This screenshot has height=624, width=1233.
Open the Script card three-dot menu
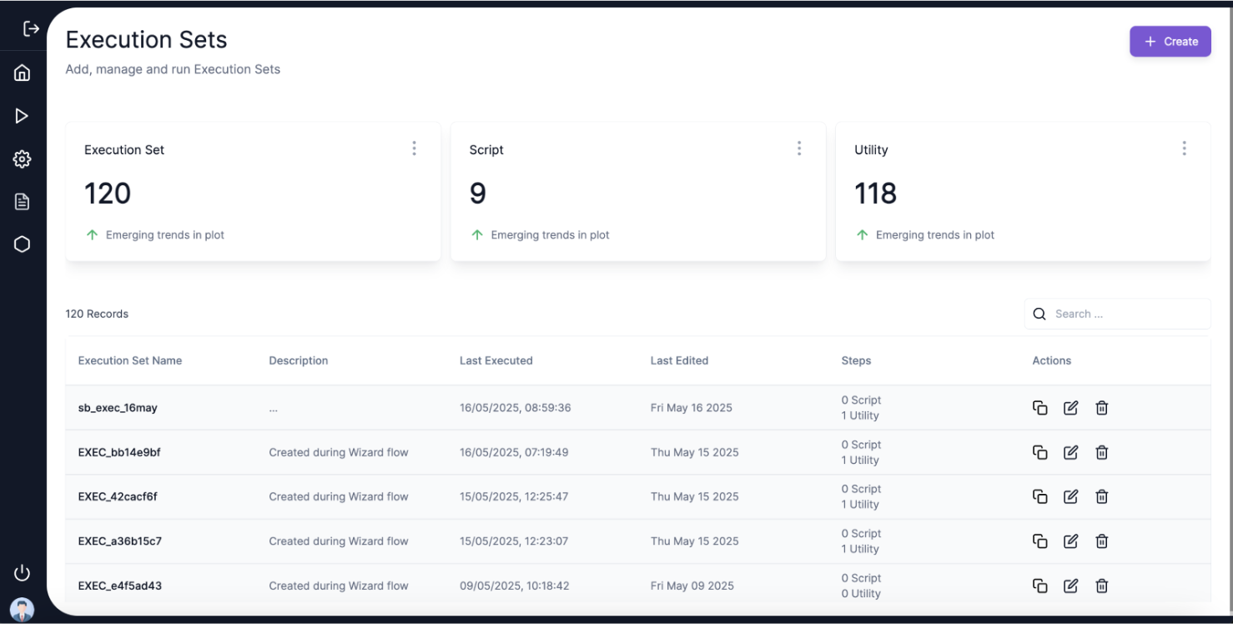pyautogui.click(x=798, y=148)
